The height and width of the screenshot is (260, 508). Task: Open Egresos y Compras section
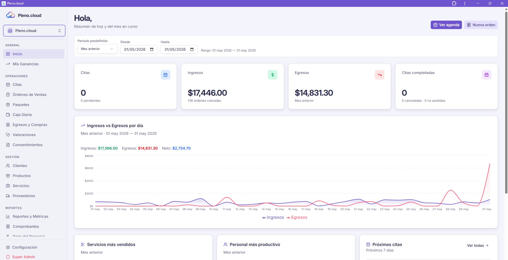coord(34,125)
